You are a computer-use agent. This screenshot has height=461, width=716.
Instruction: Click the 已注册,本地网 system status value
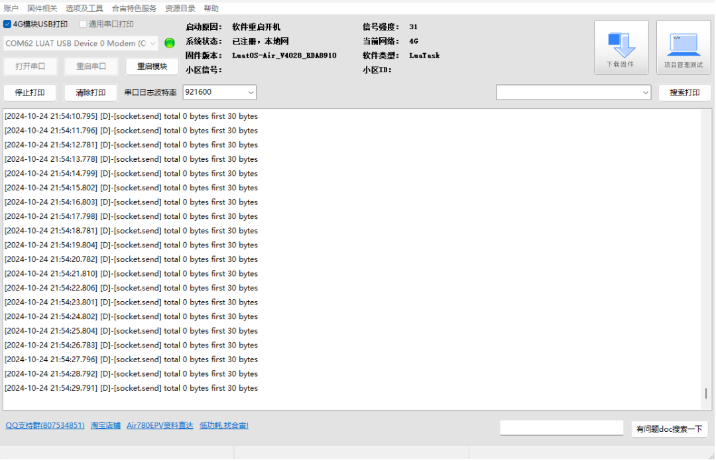click(261, 41)
